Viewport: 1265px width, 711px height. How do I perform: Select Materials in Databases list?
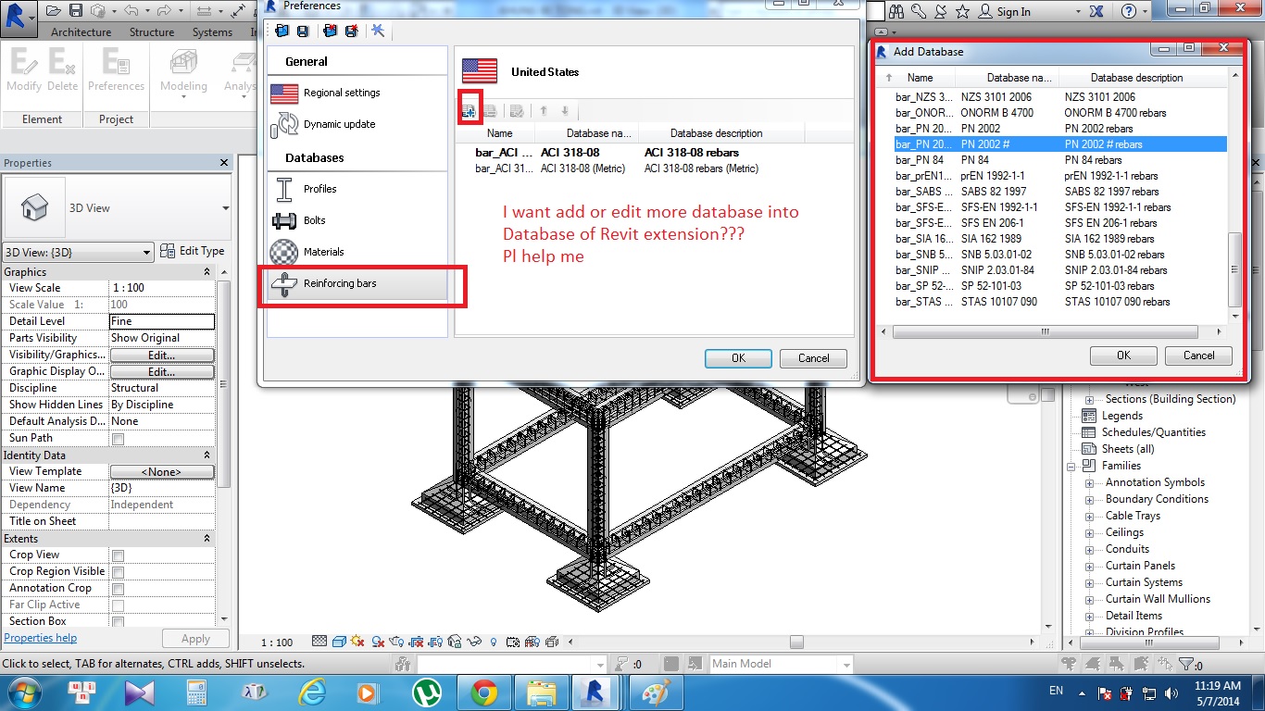tap(357, 252)
